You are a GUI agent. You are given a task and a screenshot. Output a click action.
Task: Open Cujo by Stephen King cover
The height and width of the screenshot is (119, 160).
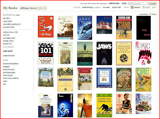tap(143, 53)
